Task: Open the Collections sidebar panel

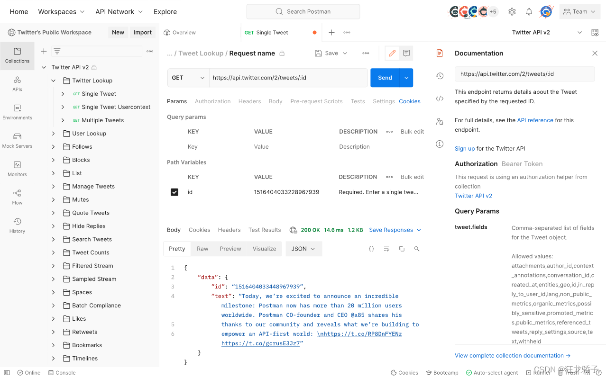Action: (x=17, y=56)
